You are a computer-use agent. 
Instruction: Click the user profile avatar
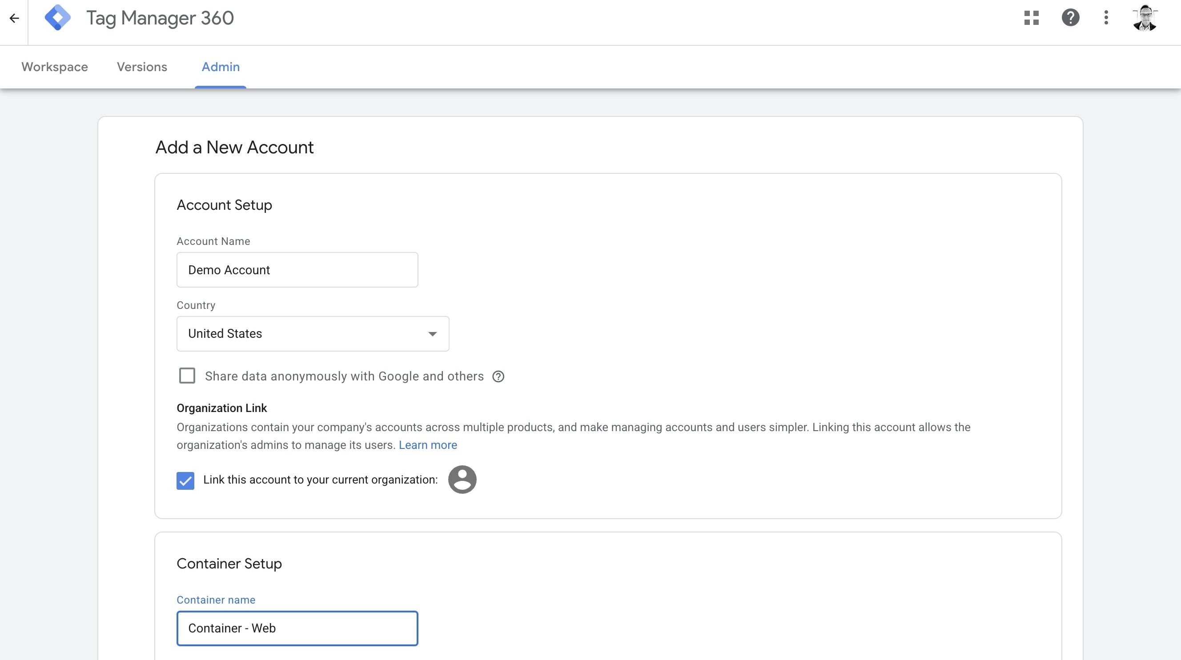pos(1145,18)
